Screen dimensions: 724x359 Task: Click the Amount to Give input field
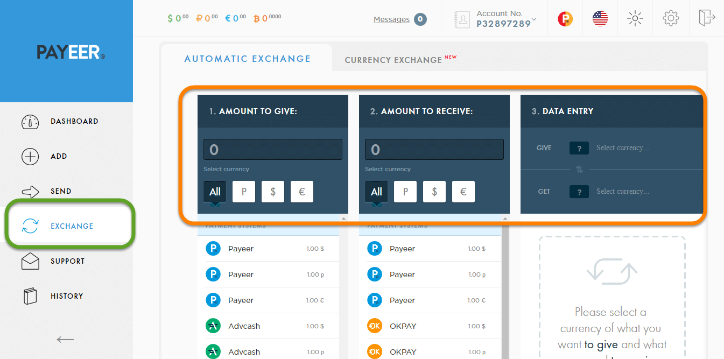coord(272,149)
